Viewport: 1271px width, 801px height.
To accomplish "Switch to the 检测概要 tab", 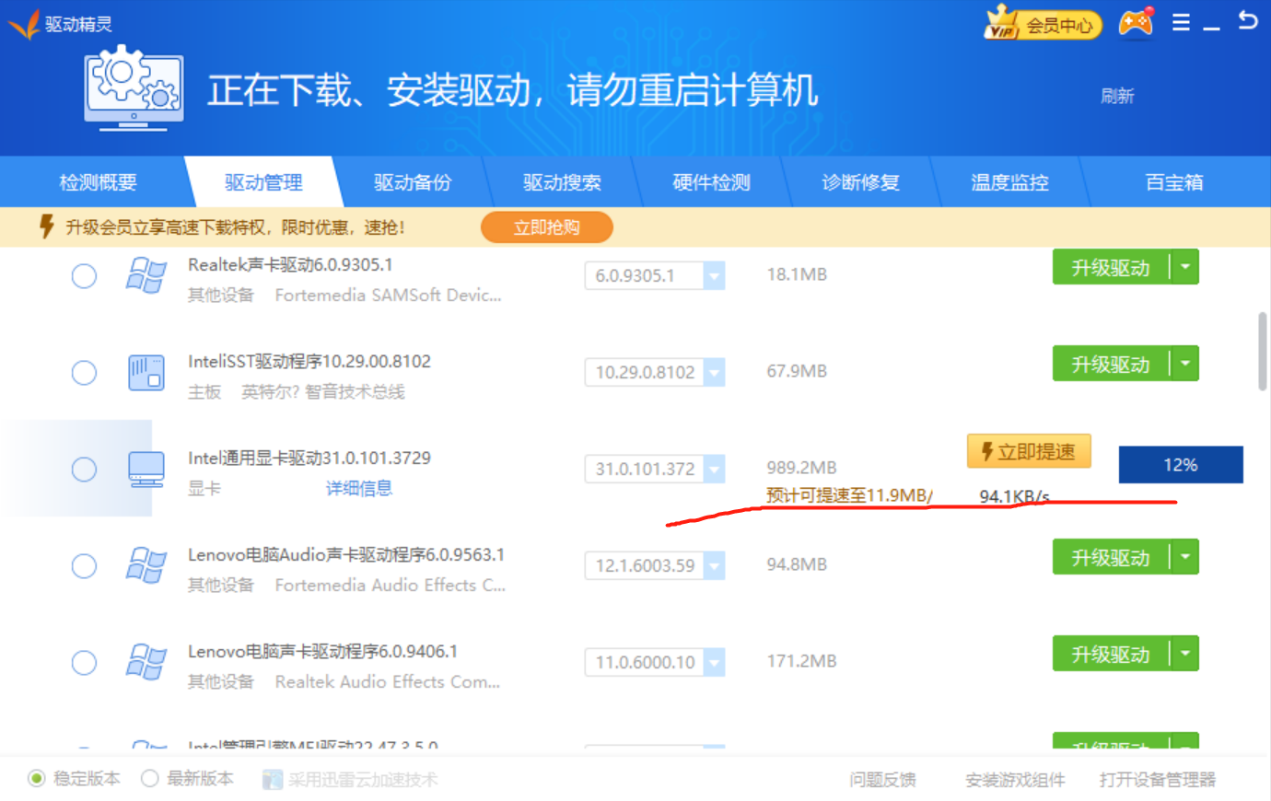I will click(99, 182).
